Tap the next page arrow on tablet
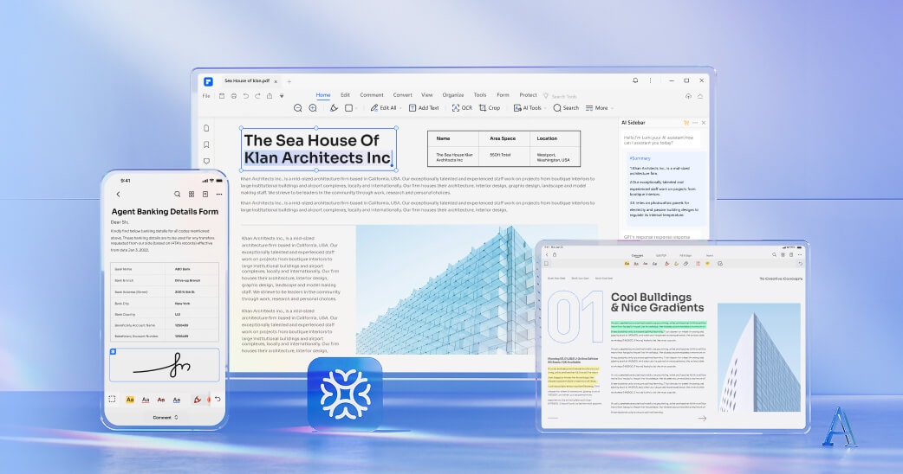903x474 pixels. pyautogui.click(x=702, y=419)
